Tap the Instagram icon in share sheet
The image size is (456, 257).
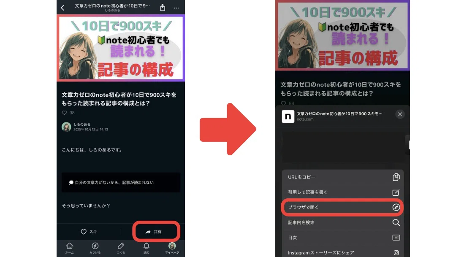pos(396,253)
